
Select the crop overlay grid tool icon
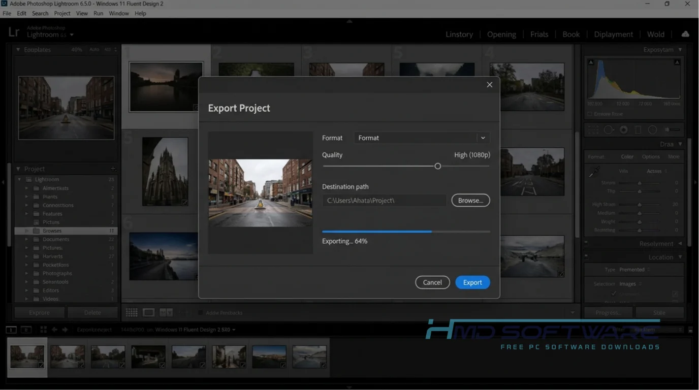click(x=593, y=130)
